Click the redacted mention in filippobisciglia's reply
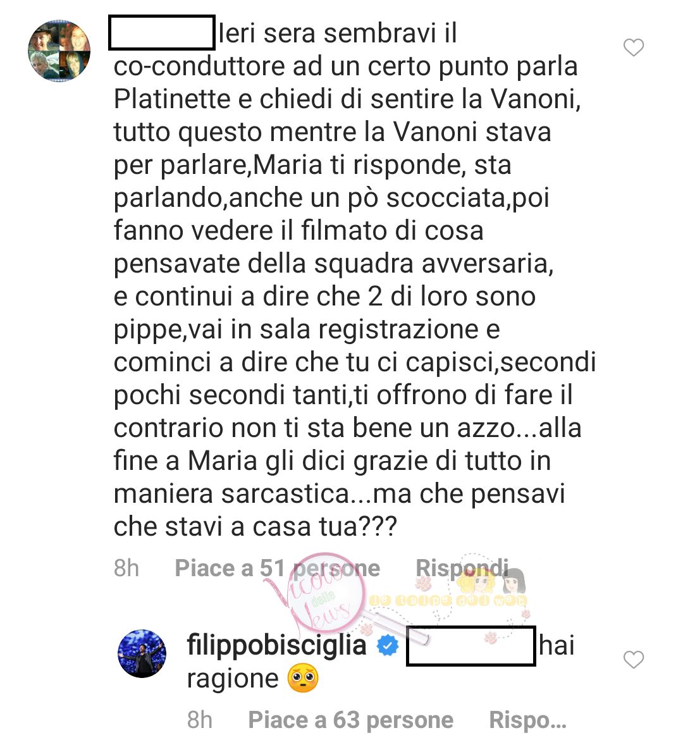The image size is (683, 752). click(471, 646)
